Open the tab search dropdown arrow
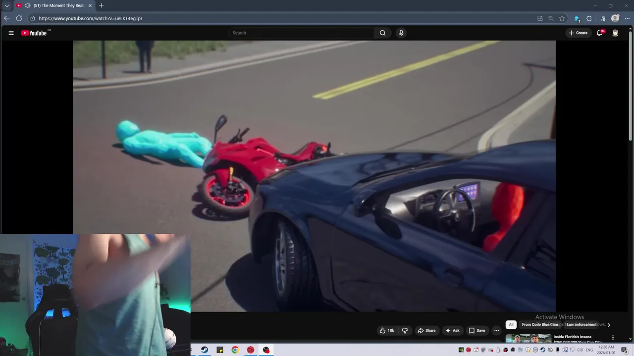This screenshot has height=356, width=634. 6,5
